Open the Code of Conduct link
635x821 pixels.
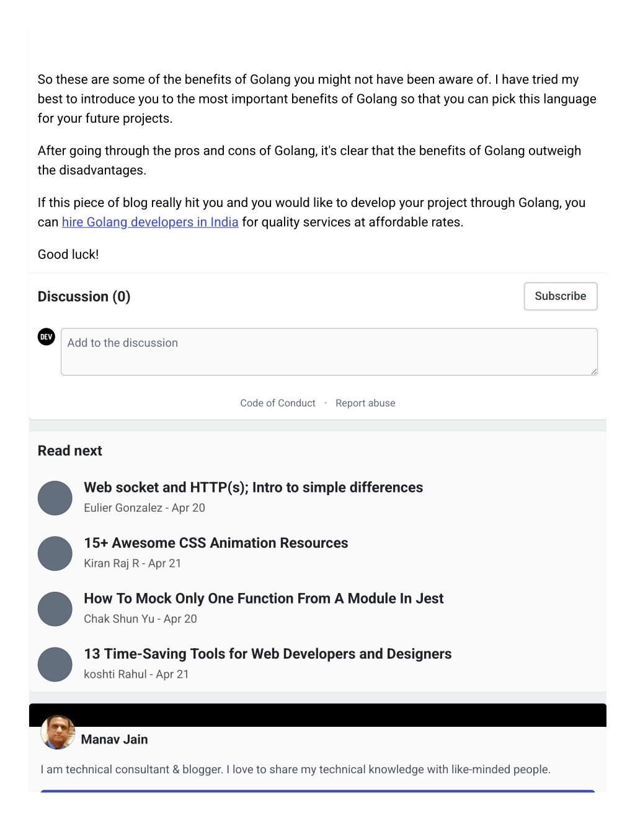[x=278, y=403]
